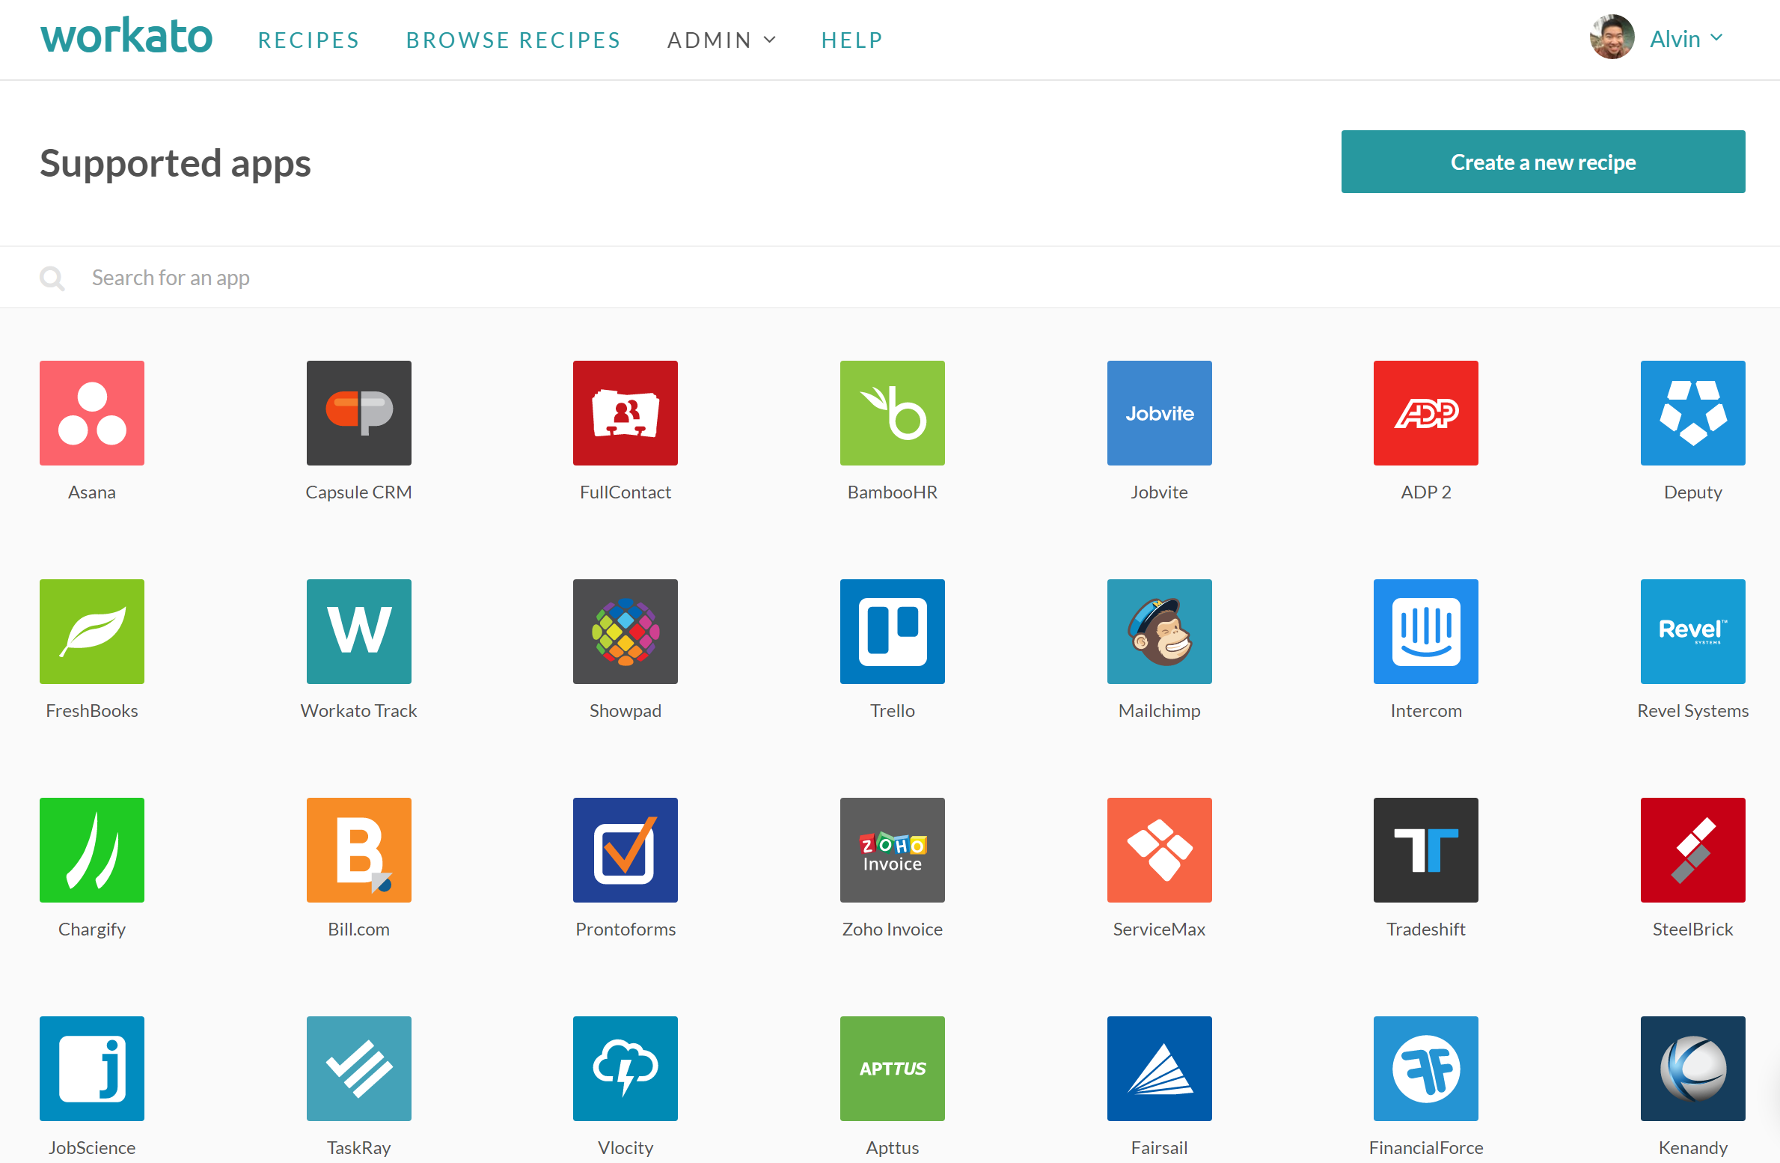Choose the Fairsail icon
Screen dimensions: 1780x1163
(1160, 1069)
